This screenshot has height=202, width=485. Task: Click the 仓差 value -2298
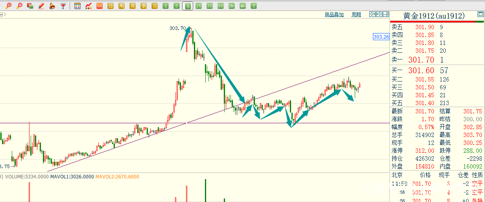[474, 159]
